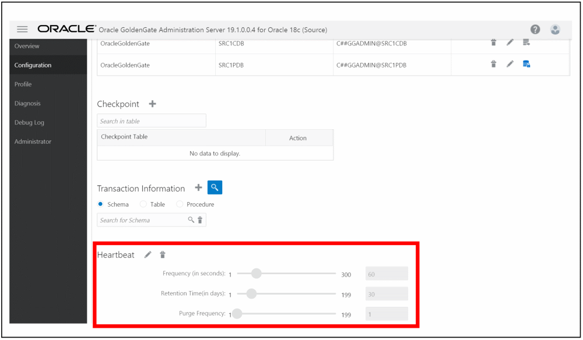Image resolution: width=583 pixels, height=340 pixels.
Task: Open Configuration in the sidebar
Action: (48, 65)
